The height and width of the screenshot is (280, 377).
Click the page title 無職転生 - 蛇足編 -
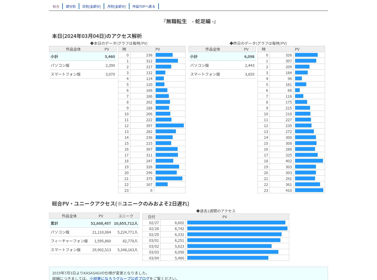(190, 21)
